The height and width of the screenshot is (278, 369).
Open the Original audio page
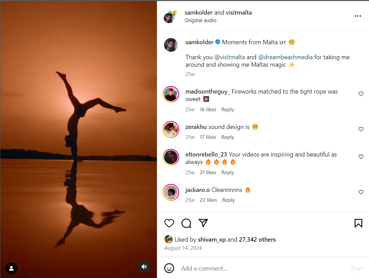pyautogui.click(x=200, y=20)
